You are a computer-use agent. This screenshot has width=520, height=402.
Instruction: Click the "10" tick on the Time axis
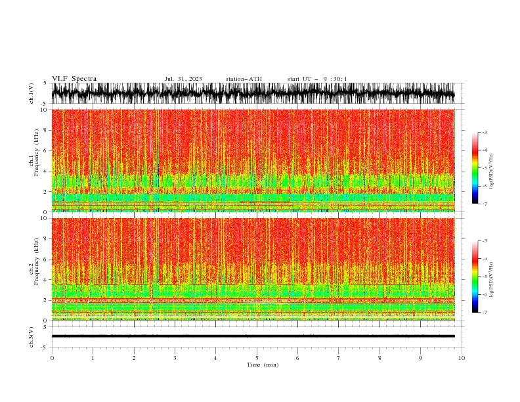pos(462,358)
